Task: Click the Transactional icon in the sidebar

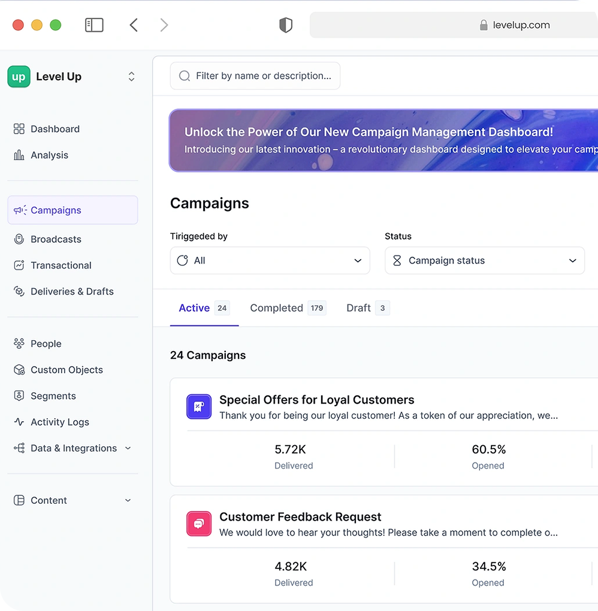Action: pyautogui.click(x=19, y=265)
